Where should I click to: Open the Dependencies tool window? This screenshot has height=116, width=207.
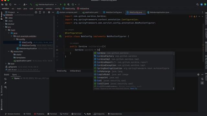click(115, 114)
